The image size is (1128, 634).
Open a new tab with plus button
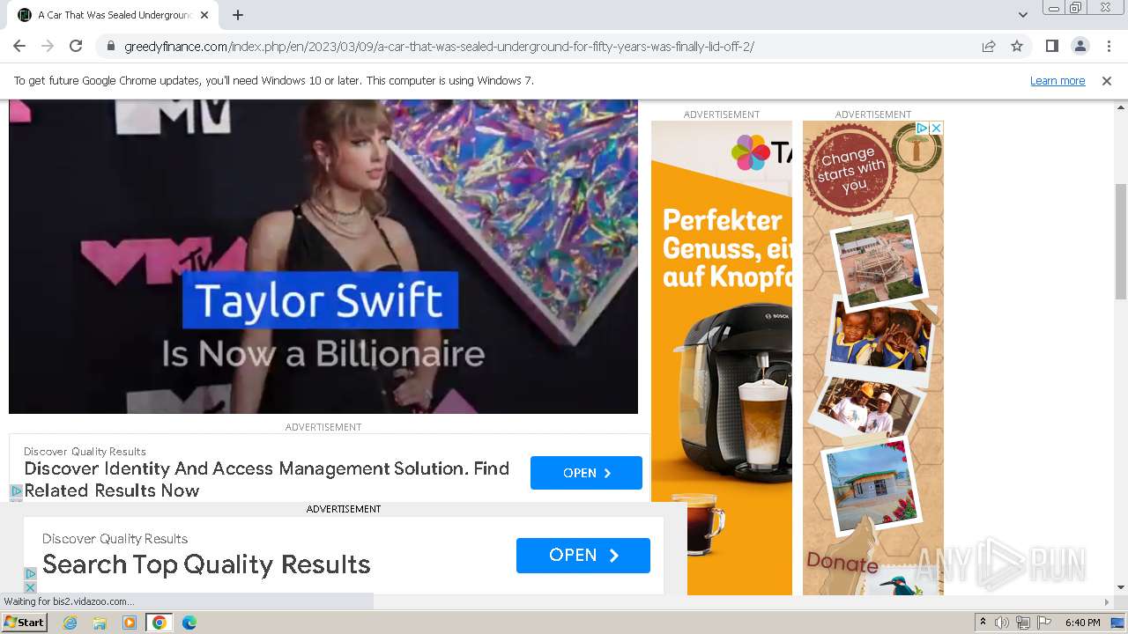[238, 15]
